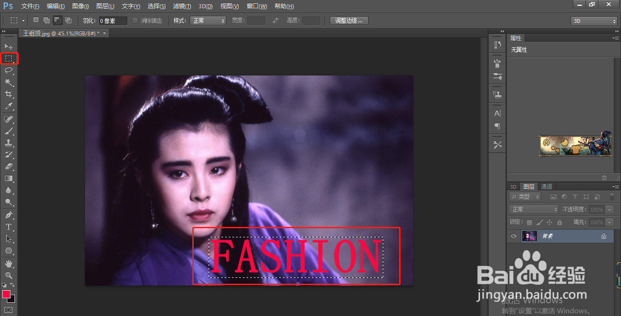Viewport: 621px width, 316px height.
Task: Open the Tool Presets panel icon
Action: tap(497, 145)
